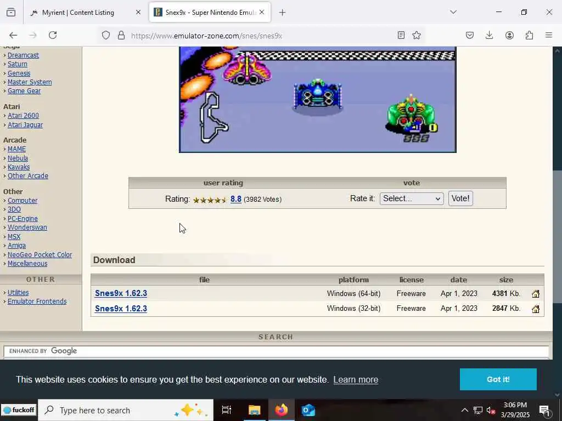Open the Amiga link
Screen dimensions: 562x421
tap(16, 246)
